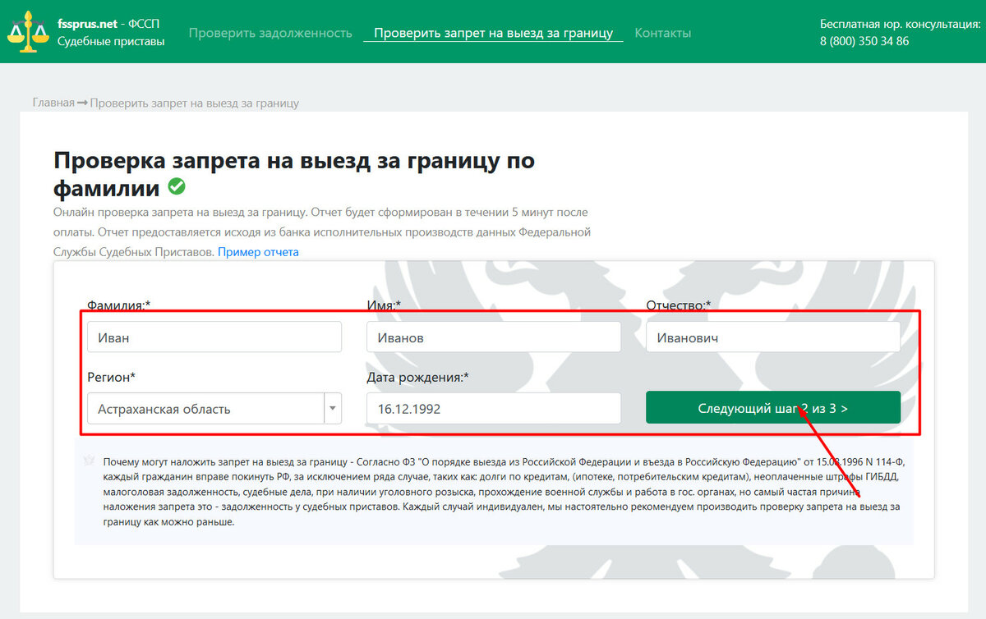Open the Пример отчета link
This screenshot has width=986, height=619.
[258, 252]
